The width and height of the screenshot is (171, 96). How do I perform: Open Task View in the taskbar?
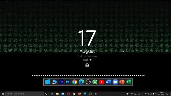click(x=52, y=94)
